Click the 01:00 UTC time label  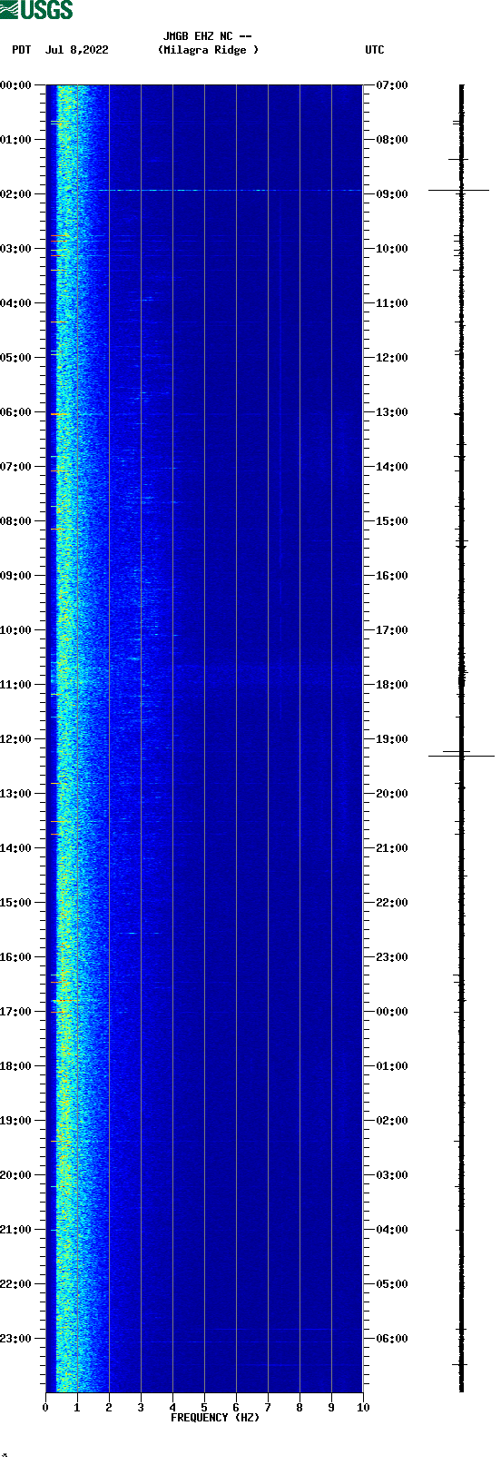coord(392,1066)
